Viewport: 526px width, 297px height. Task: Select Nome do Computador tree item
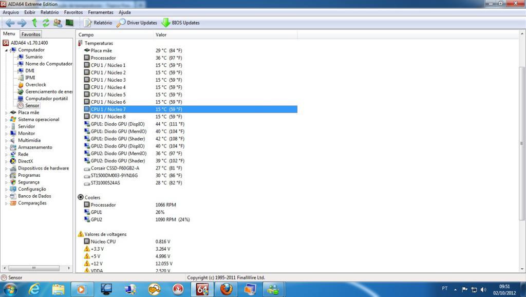click(x=49, y=64)
